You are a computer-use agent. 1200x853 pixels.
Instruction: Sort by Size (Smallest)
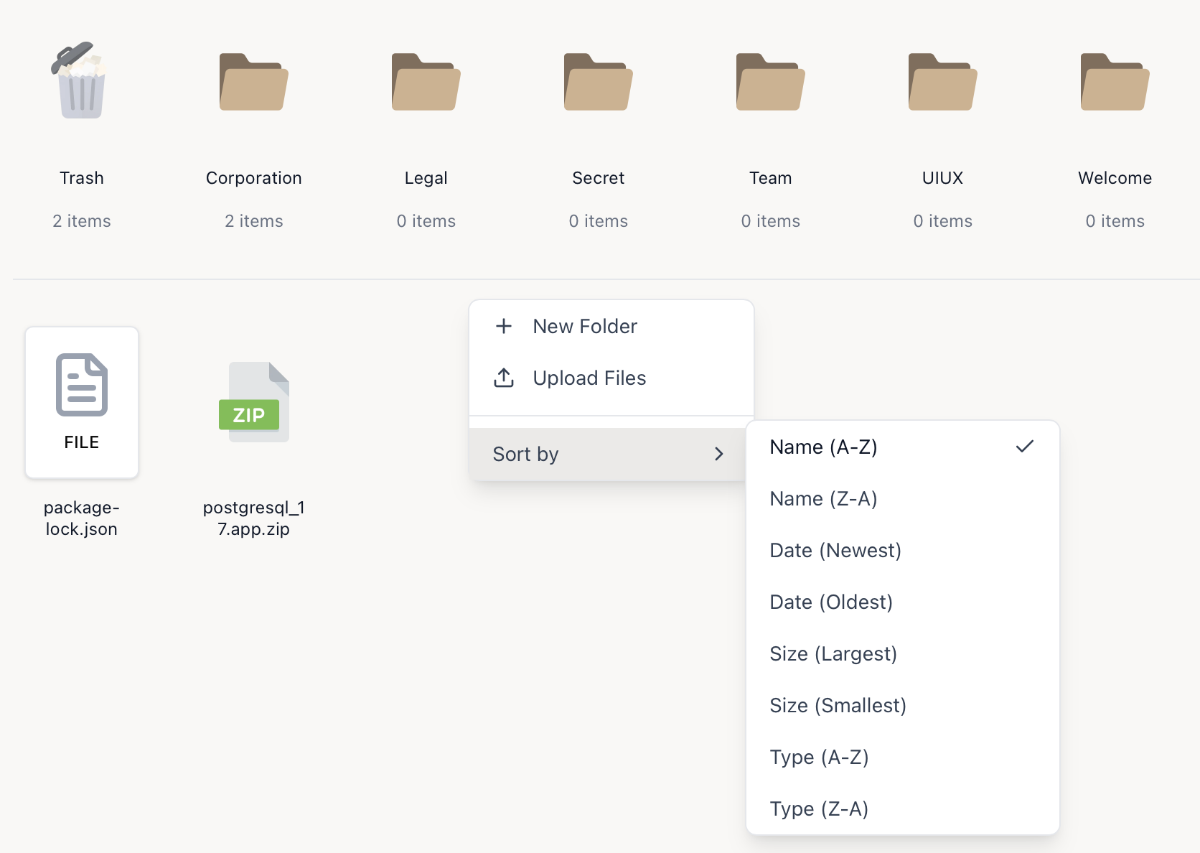pos(838,705)
